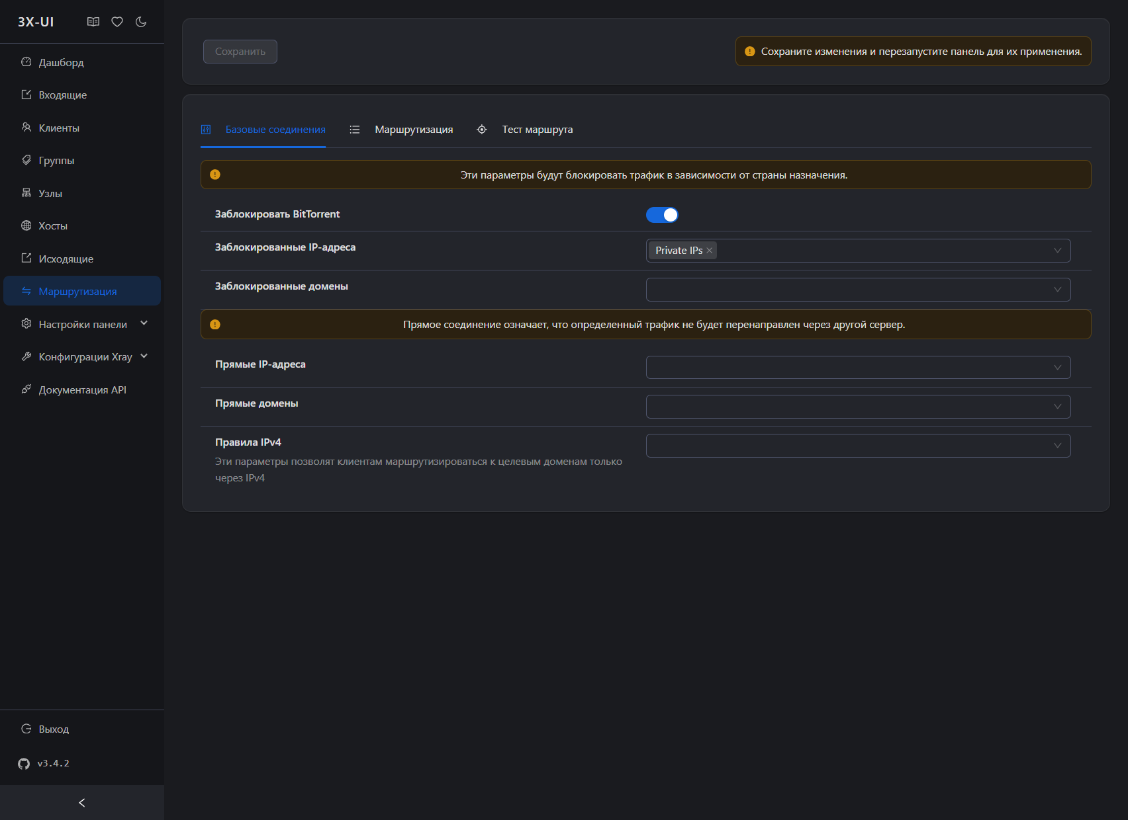Image resolution: width=1128 pixels, height=820 pixels.
Task: Click the Маршрутизация tab list icon
Action: [x=355, y=130]
